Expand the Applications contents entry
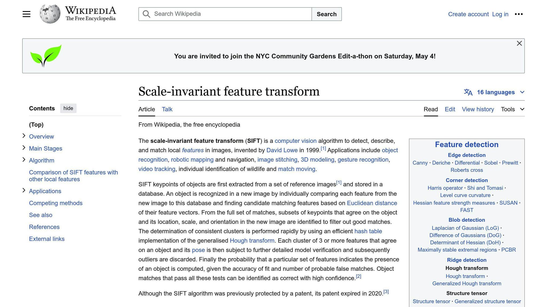The width and height of the screenshot is (547, 307). [x=24, y=191]
